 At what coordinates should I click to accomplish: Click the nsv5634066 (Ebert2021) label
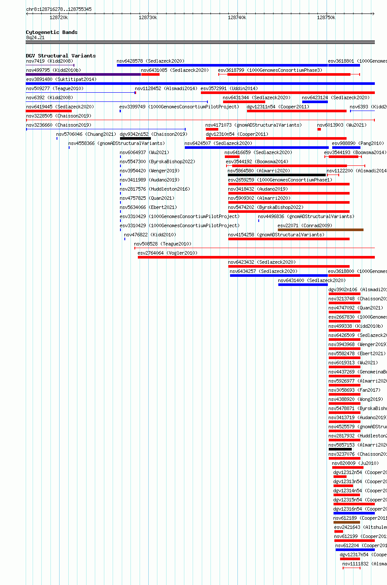click(x=149, y=207)
